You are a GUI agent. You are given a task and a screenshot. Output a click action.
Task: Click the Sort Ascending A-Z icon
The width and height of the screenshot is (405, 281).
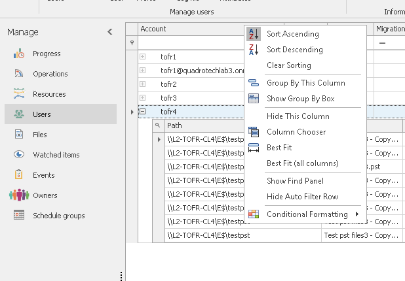coord(254,34)
